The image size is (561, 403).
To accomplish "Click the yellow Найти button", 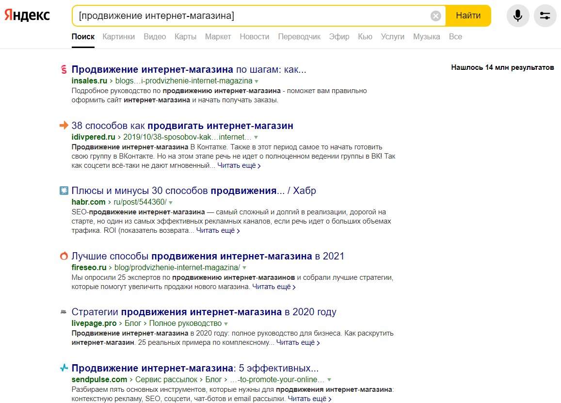I will tap(468, 16).
